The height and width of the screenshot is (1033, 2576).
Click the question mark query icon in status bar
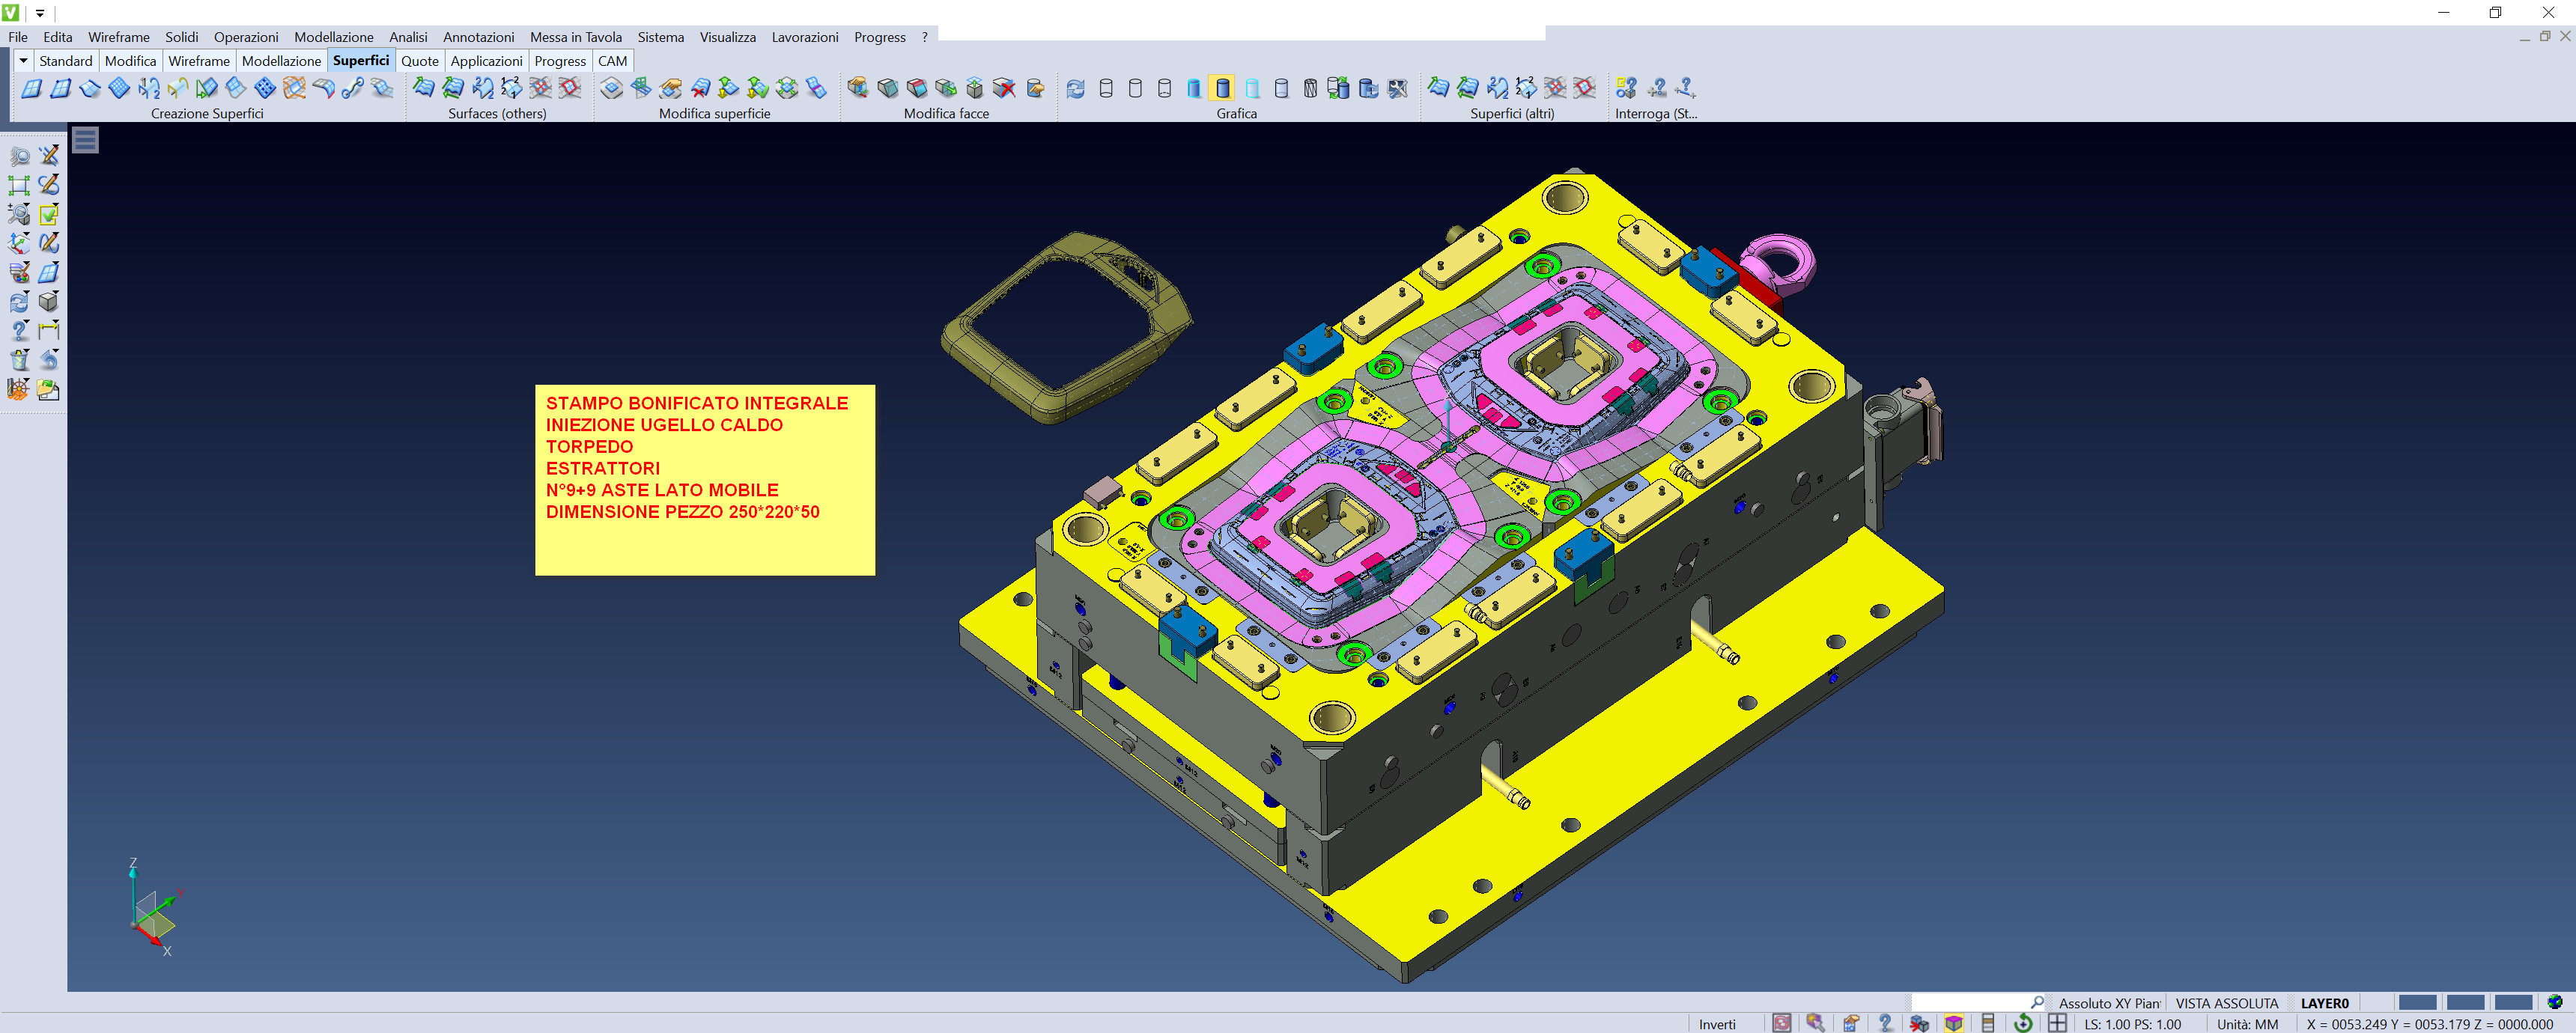1885,1023
